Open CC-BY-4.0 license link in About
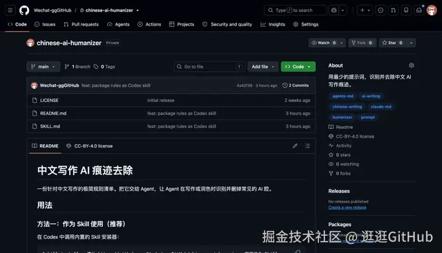 (352, 136)
